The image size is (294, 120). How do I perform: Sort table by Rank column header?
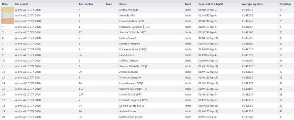click(8, 4)
